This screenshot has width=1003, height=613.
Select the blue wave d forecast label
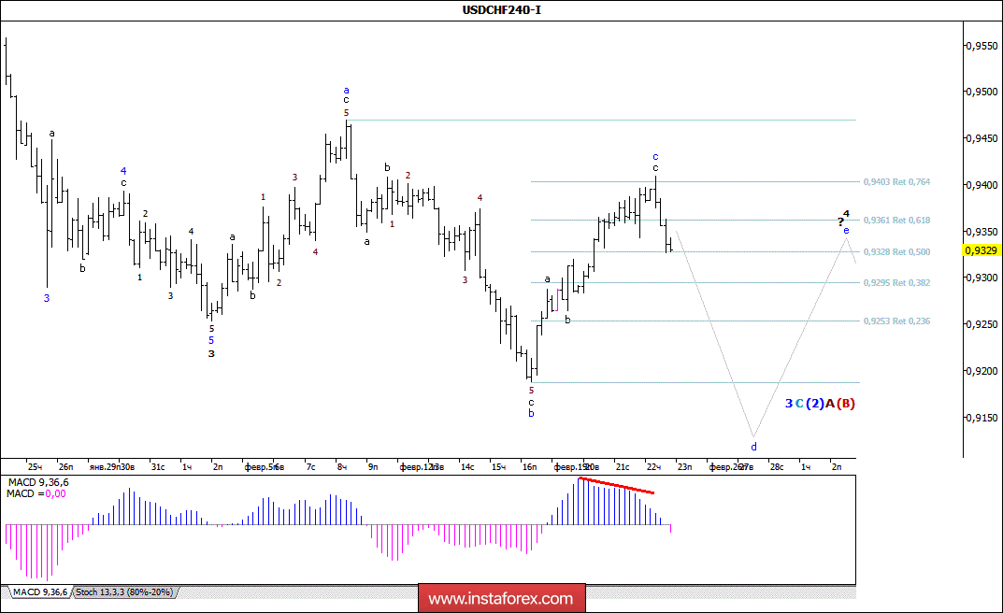tap(753, 447)
